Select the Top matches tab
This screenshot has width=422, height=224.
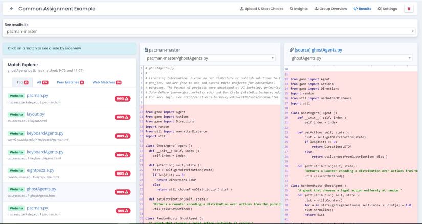pyautogui.click(x=23, y=82)
